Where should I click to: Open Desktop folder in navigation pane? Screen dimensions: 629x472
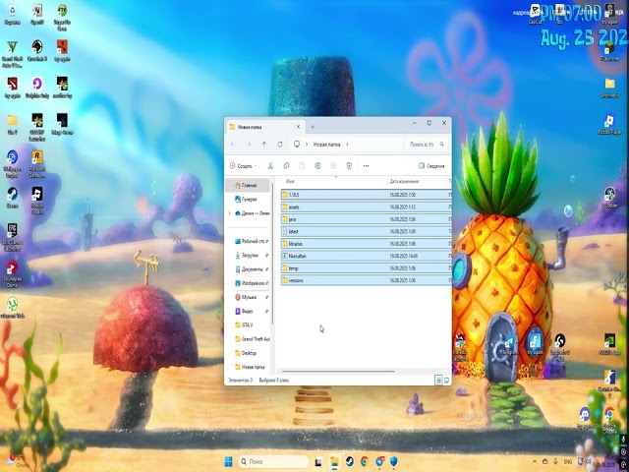(246, 353)
